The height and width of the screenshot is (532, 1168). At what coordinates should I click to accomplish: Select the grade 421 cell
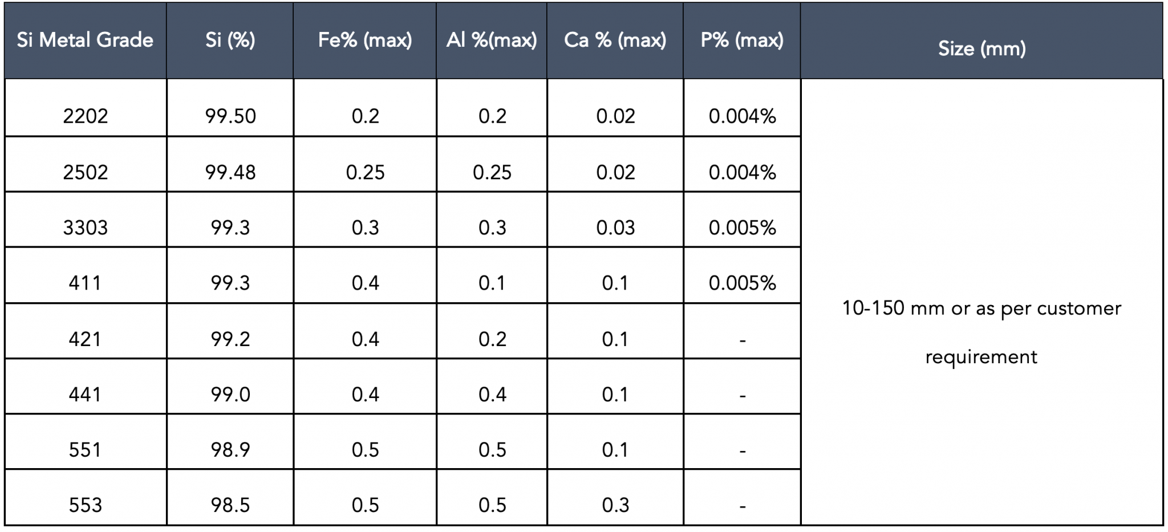(x=85, y=339)
